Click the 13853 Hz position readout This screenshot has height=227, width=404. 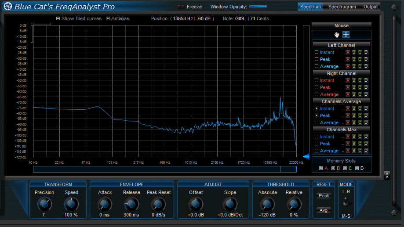183,18
